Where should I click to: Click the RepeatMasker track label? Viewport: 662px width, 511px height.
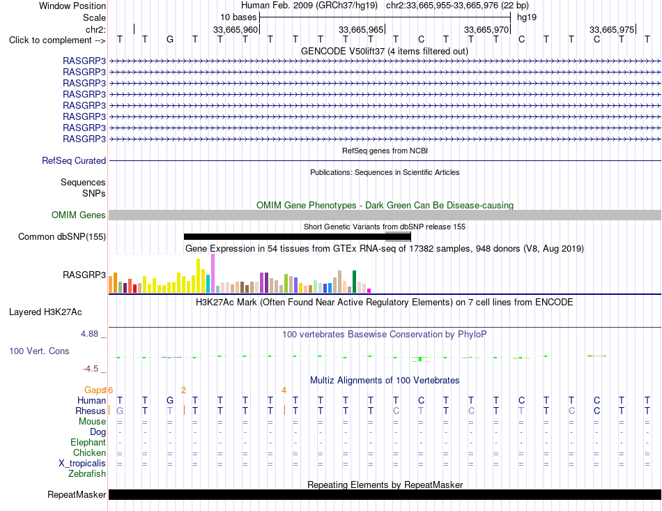coord(77,494)
